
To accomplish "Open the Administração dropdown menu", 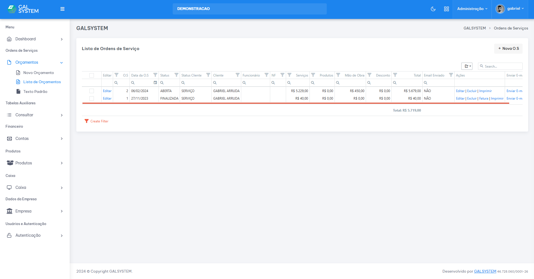I will pyautogui.click(x=472, y=9).
